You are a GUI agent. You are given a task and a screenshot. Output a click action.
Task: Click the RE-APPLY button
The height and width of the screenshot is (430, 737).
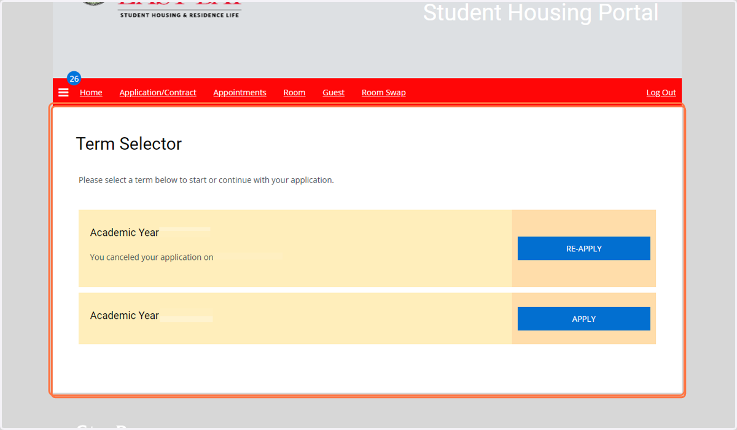583,248
